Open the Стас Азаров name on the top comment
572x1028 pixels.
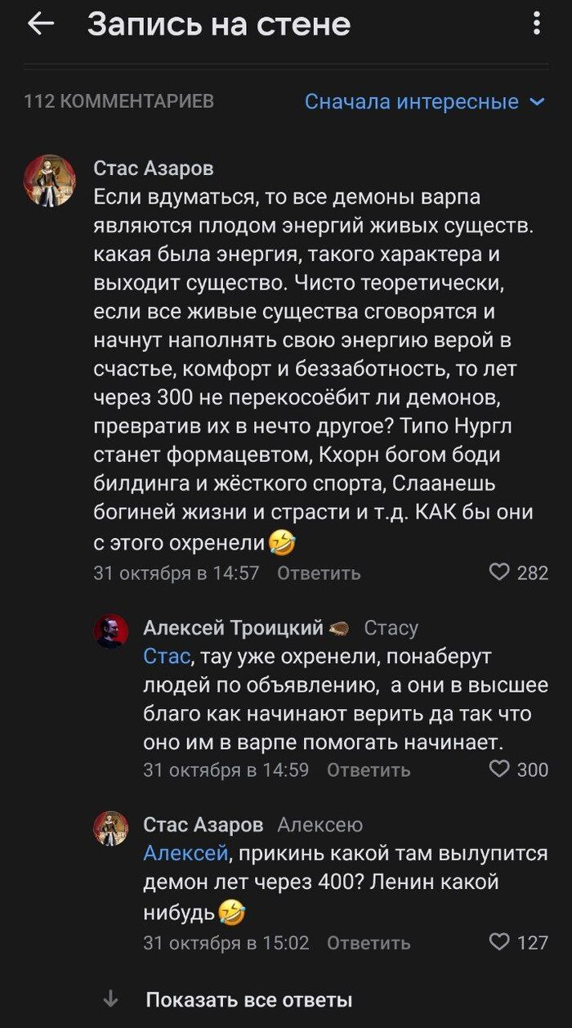pos(154,168)
